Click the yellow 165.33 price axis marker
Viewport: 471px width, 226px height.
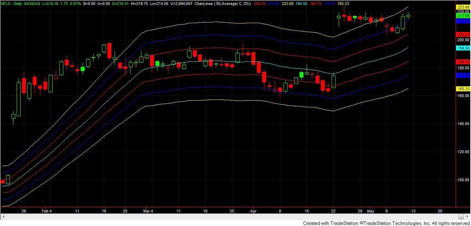(463, 89)
